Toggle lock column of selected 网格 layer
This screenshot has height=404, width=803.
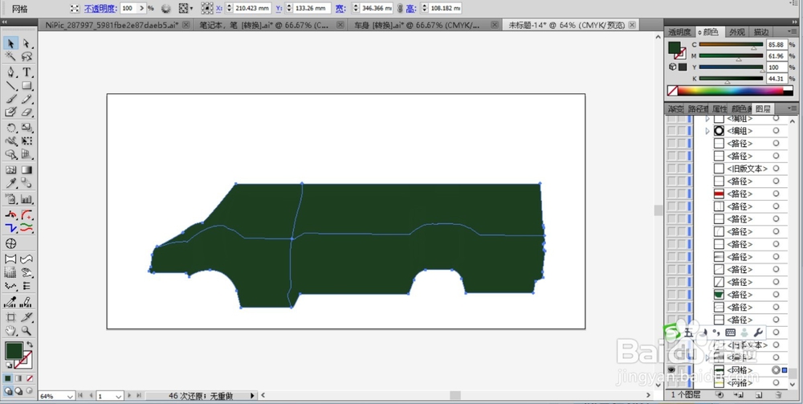pos(682,370)
